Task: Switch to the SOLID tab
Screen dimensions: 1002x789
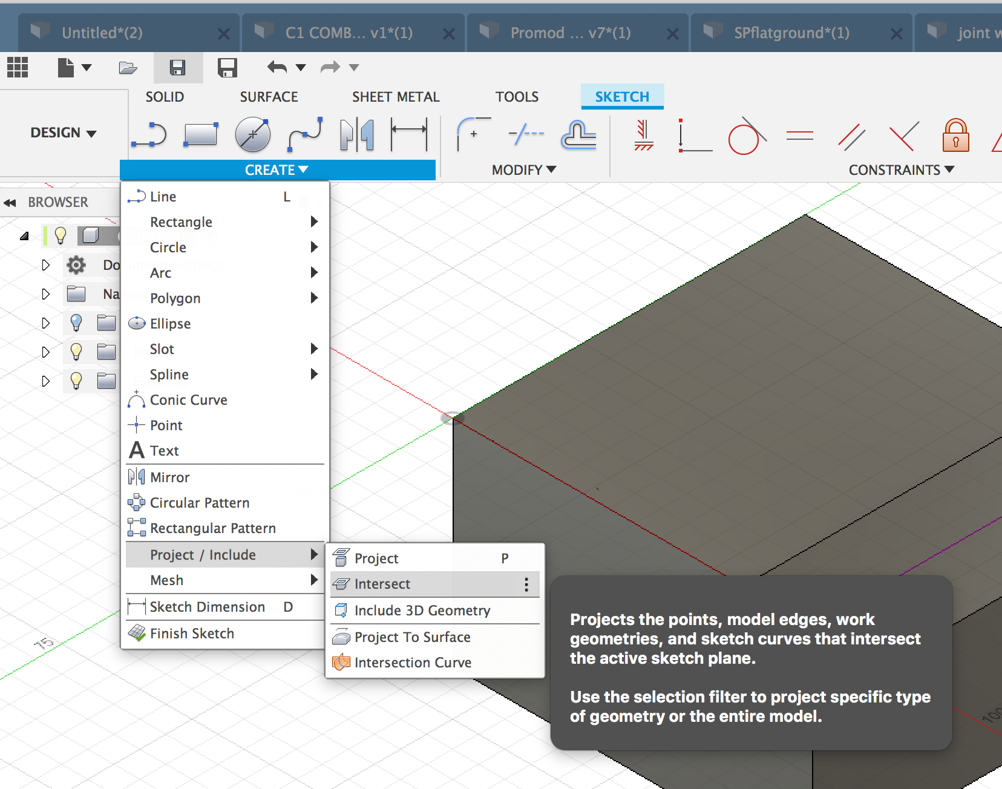Action: [165, 97]
